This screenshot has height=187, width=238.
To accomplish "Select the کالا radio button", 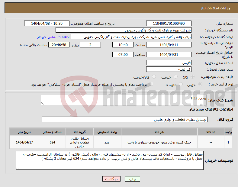I will click(x=192, y=77).
